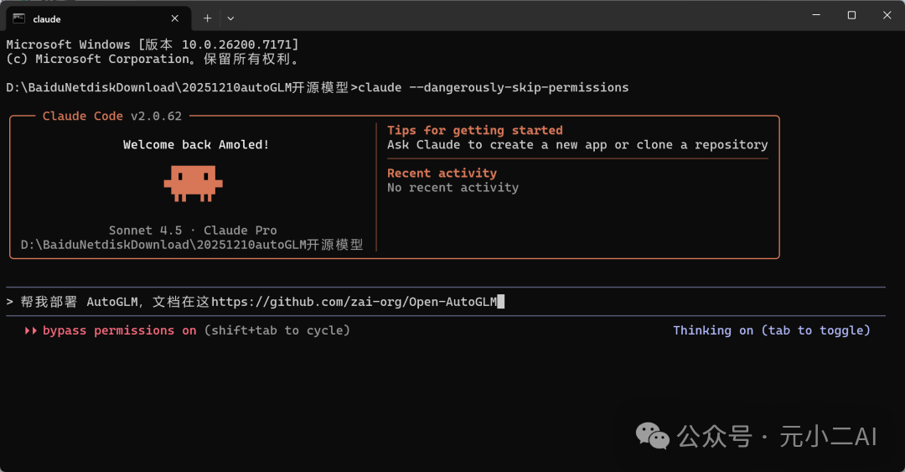Viewport: 905px width, 472px height.
Task: Click the claude --dangerously-skip-permissions command
Action: [494, 87]
